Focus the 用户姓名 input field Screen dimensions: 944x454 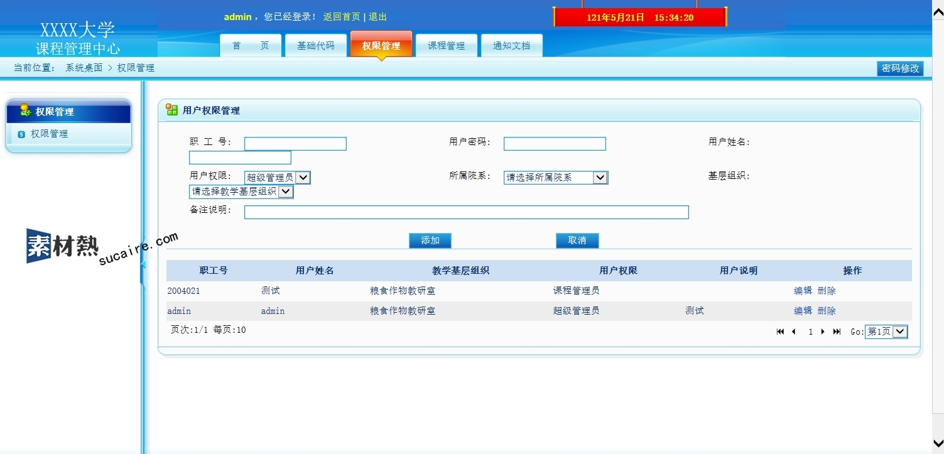tap(240, 158)
